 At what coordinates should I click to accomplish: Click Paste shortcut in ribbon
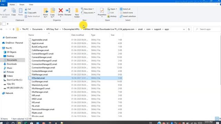32,16
